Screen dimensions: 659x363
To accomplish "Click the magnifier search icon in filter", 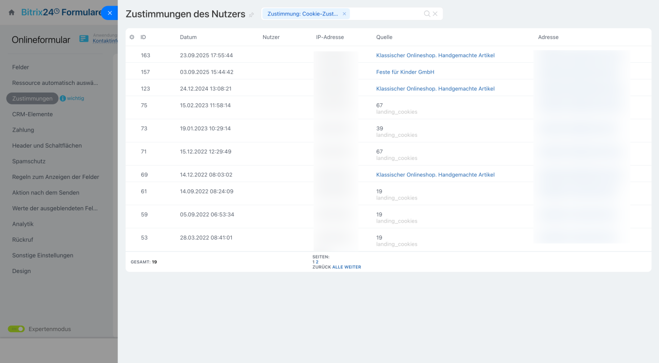I will click(427, 14).
